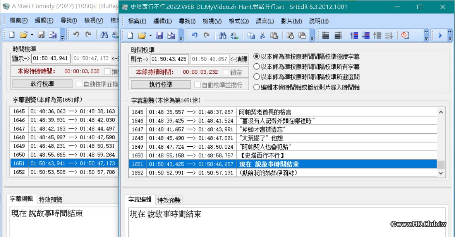Open Find via binoculars icon in front window
Image resolution: width=455 pixels, height=237 pixels.
click(x=223, y=35)
